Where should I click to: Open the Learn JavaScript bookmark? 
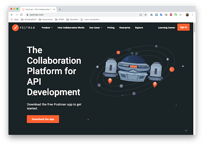[x=91, y=19]
